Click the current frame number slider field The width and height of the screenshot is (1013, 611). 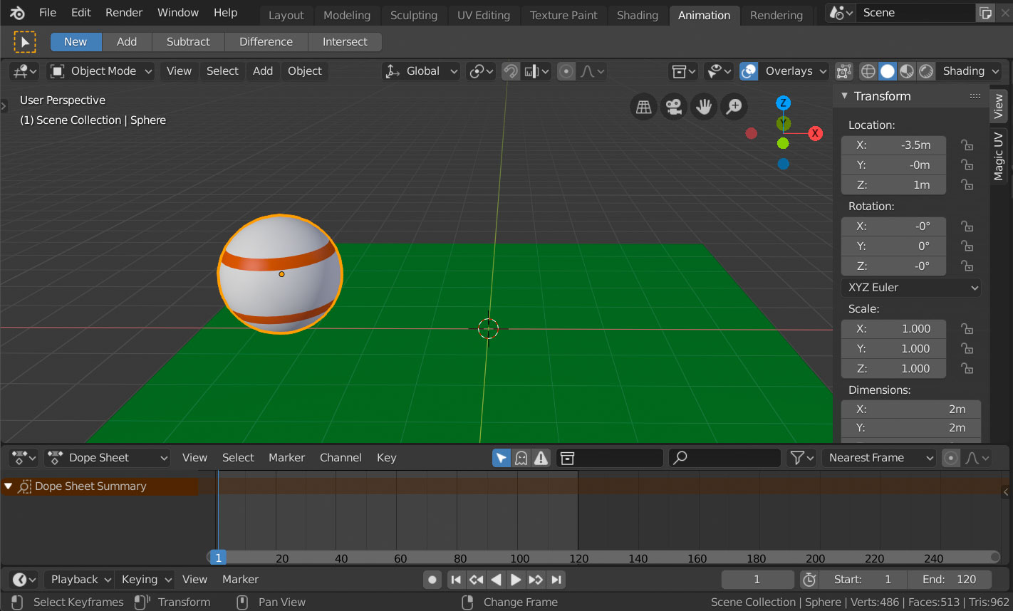click(757, 579)
